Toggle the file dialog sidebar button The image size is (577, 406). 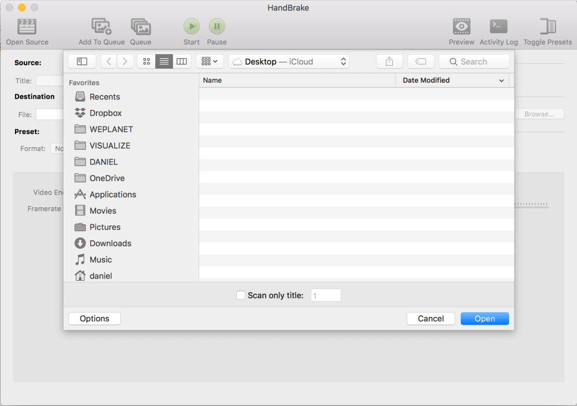click(x=82, y=61)
